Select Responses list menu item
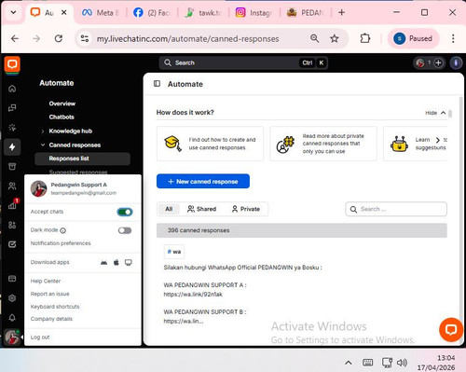The width and height of the screenshot is (466, 372). click(82, 158)
